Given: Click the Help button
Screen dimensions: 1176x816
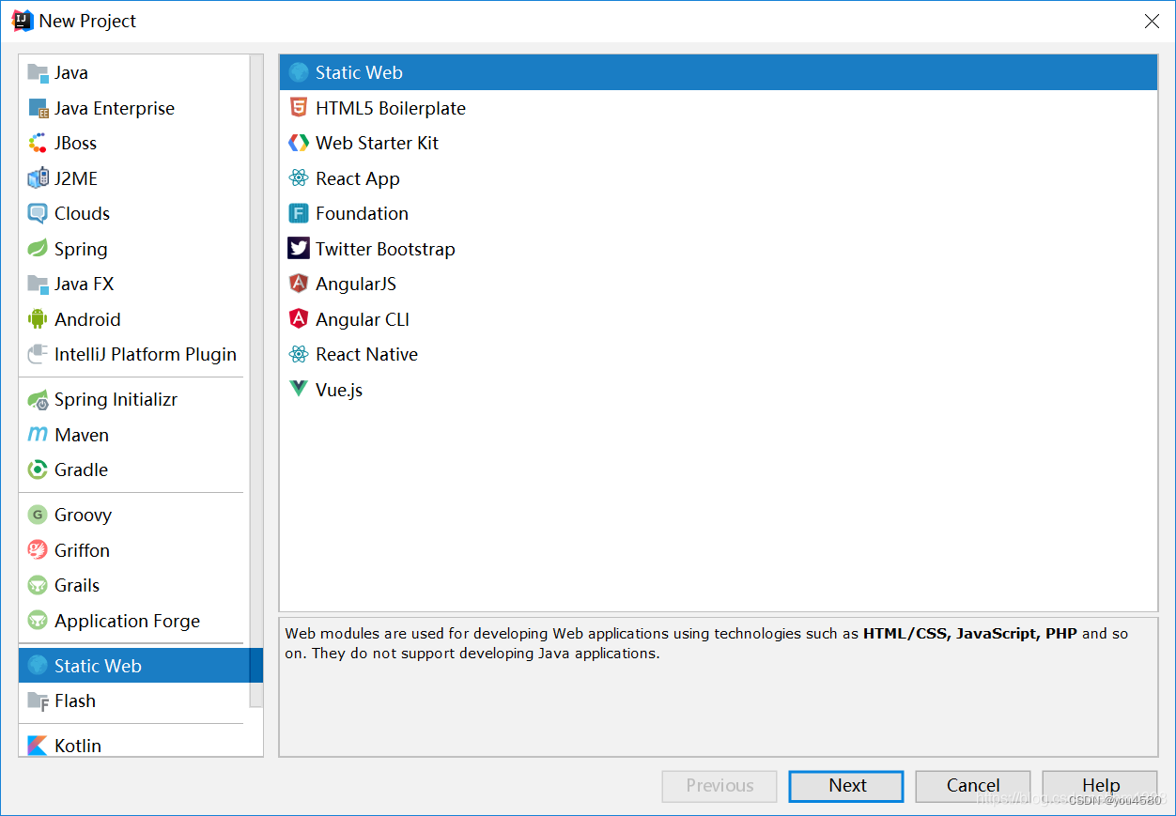Looking at the screenshot, I should click(1100, 786).
